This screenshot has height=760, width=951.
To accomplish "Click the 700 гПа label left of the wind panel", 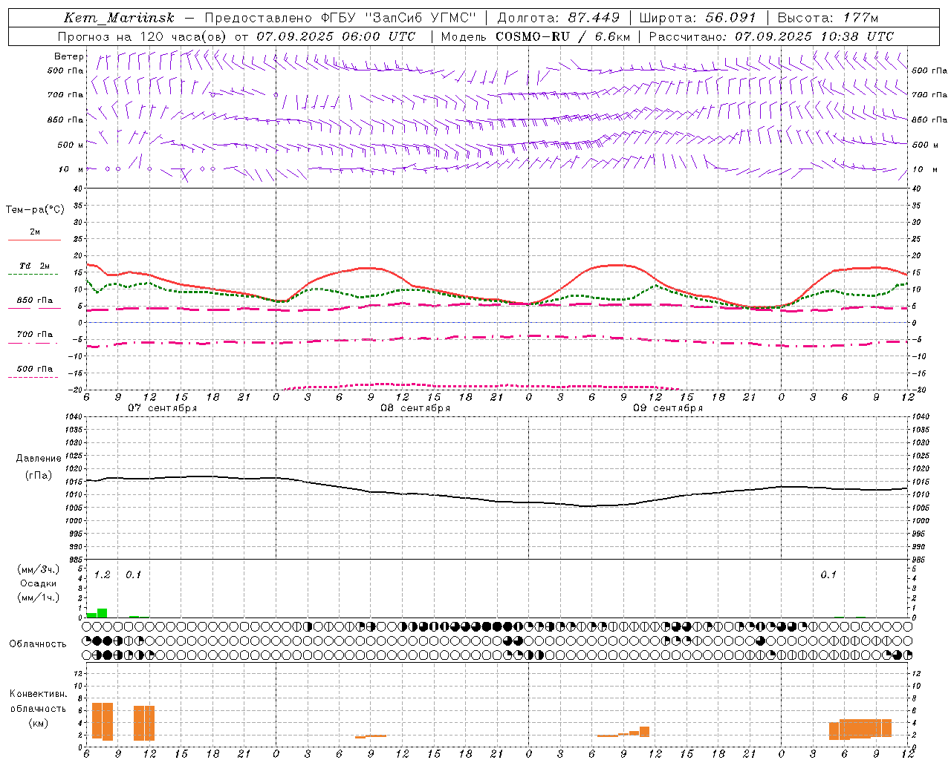I will [x=65, y=95].
